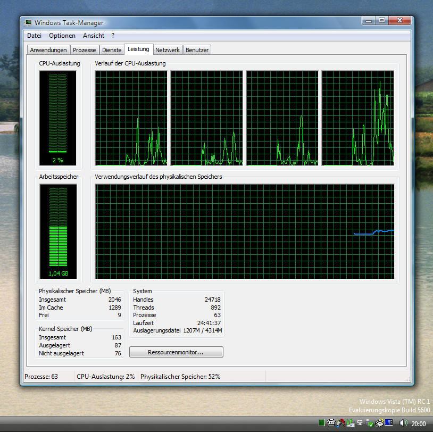The height and width of the screenshot is (432, 433).
Task: Click the Task-Manager title bar icon
Action: click(x=28, y=22)
